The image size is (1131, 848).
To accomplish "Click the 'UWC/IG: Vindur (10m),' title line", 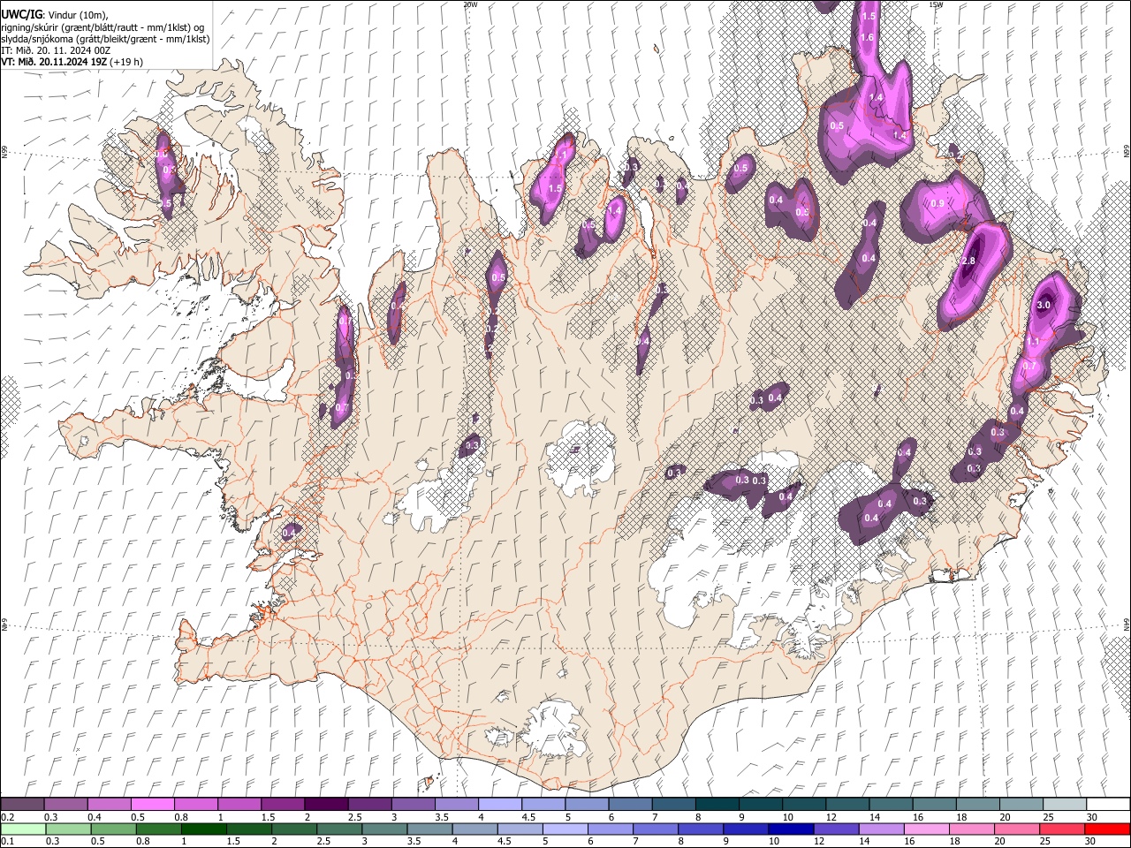I will click(x=54, y=15).
